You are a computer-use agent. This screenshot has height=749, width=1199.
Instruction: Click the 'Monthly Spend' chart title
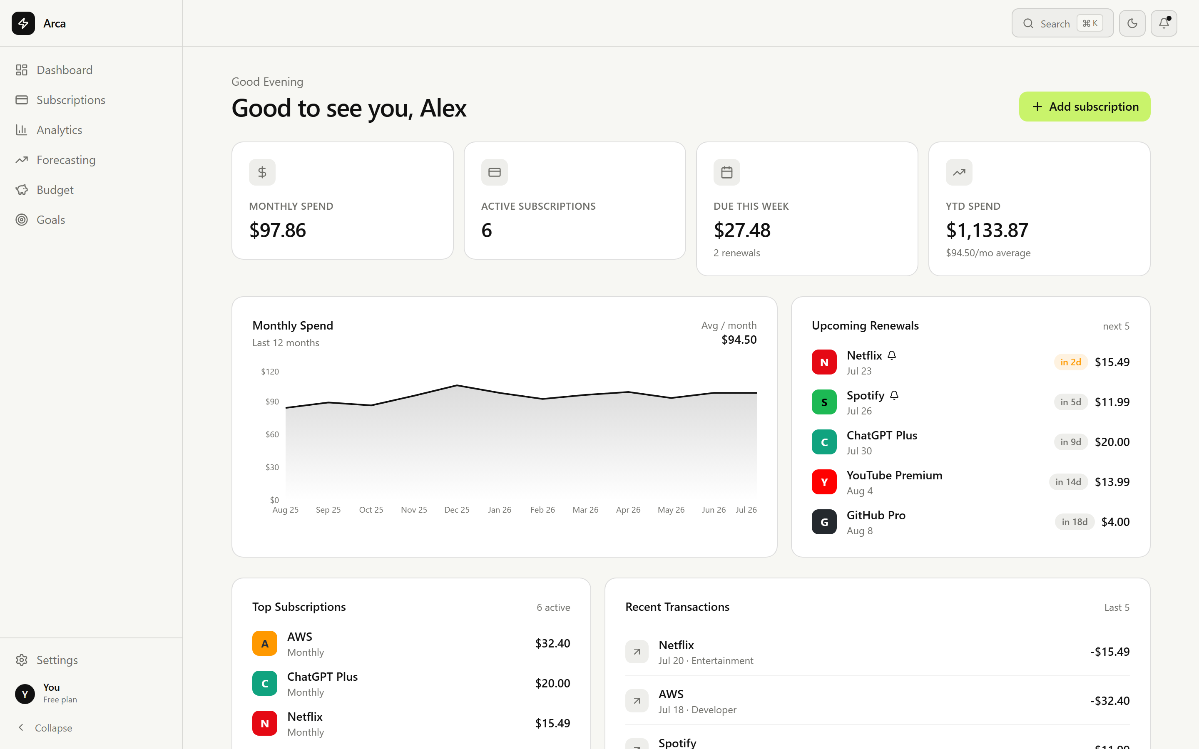pos(292,325)
